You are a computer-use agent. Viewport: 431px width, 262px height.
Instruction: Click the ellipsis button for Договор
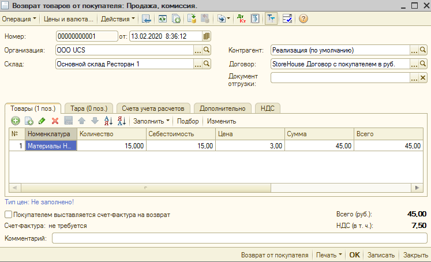(x=414, y=64)
